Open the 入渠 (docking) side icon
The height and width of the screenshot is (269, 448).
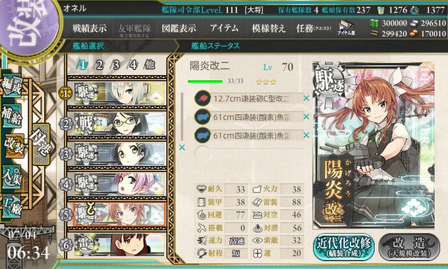(x=11, y=177)
